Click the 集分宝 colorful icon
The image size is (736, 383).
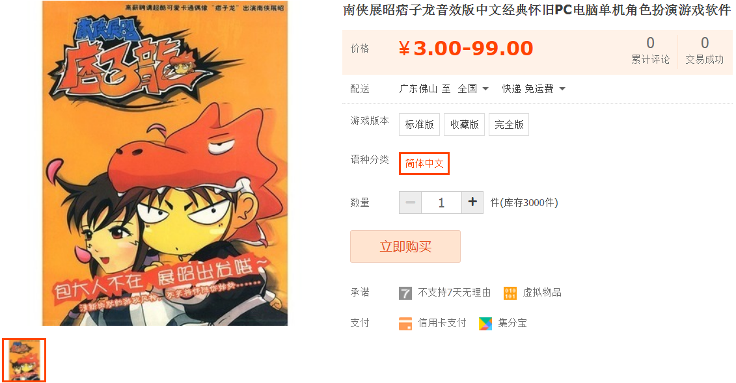pos(485,323)
